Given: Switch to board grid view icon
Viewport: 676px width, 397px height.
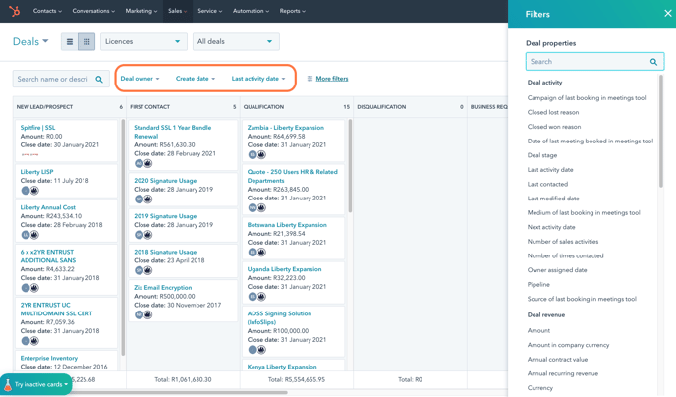Looking at the screenshot, I should coord(86,42).
